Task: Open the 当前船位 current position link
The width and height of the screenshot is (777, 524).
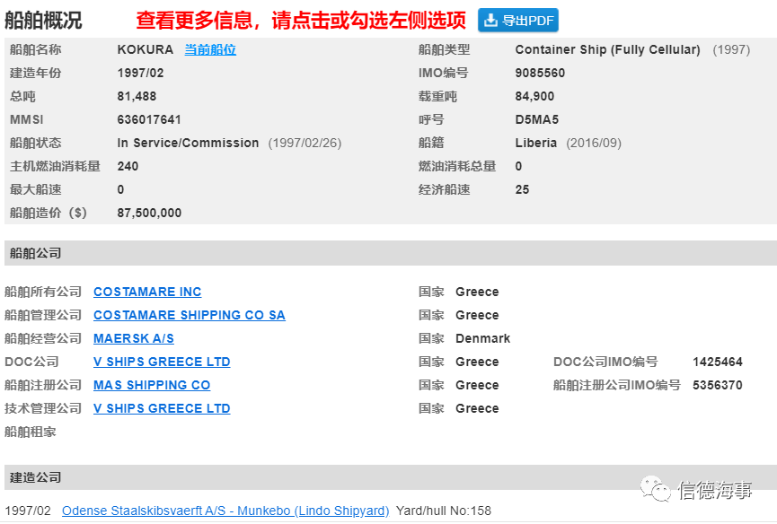Action: pos(210,49)
